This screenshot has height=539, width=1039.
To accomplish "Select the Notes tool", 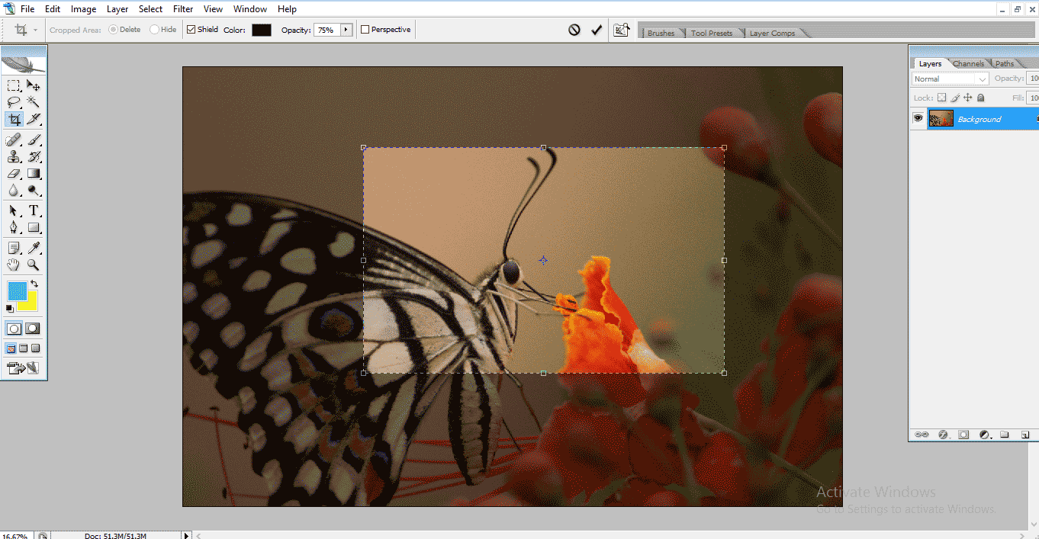I will [14, 249].
